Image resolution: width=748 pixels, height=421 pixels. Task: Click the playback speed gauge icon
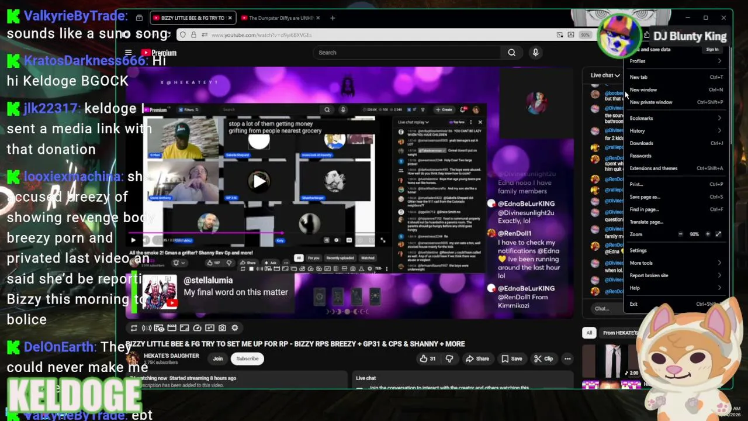pyautogui.click(x=197, y=328)
